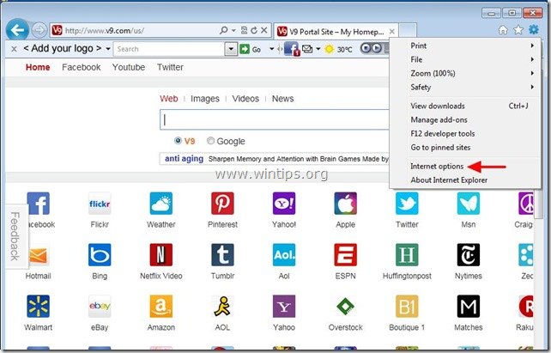Click the Tools gear icon
Viewport: 551px width, 353px height.
[x=534, y=30]
